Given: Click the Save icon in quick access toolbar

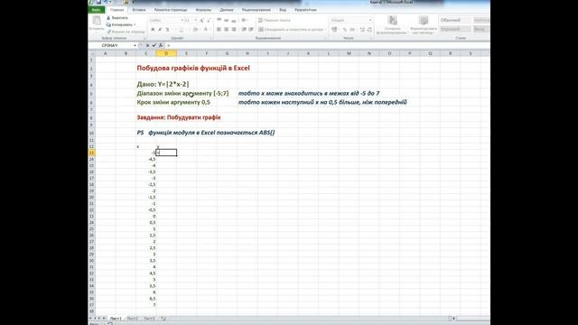Looking at the screenshot, I should [x=98, y=2].
